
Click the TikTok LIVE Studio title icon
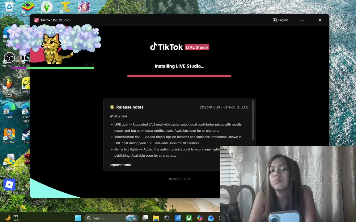coord(36,20)
